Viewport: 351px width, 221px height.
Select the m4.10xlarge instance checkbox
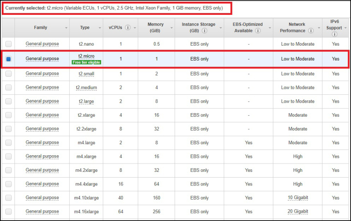8,198
